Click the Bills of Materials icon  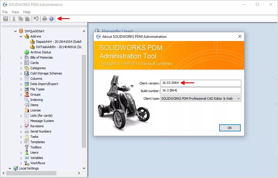(27, 57)
